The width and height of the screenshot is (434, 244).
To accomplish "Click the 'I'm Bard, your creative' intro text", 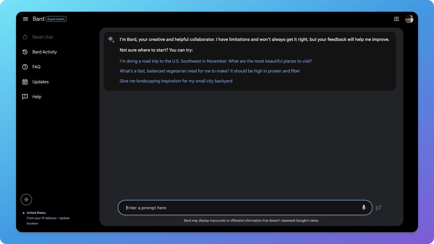I will [255, 39].
